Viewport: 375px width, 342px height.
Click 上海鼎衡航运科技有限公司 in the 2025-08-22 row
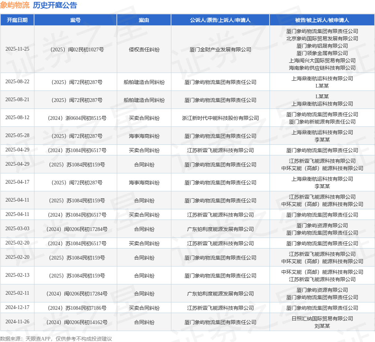pos(322,78)
